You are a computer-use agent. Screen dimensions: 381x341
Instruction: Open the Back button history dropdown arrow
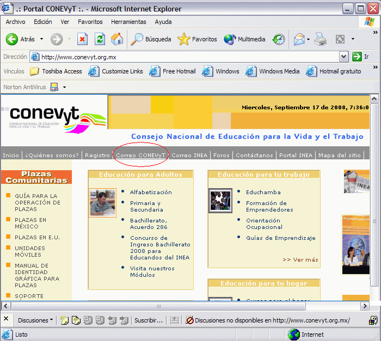(41, 39)
